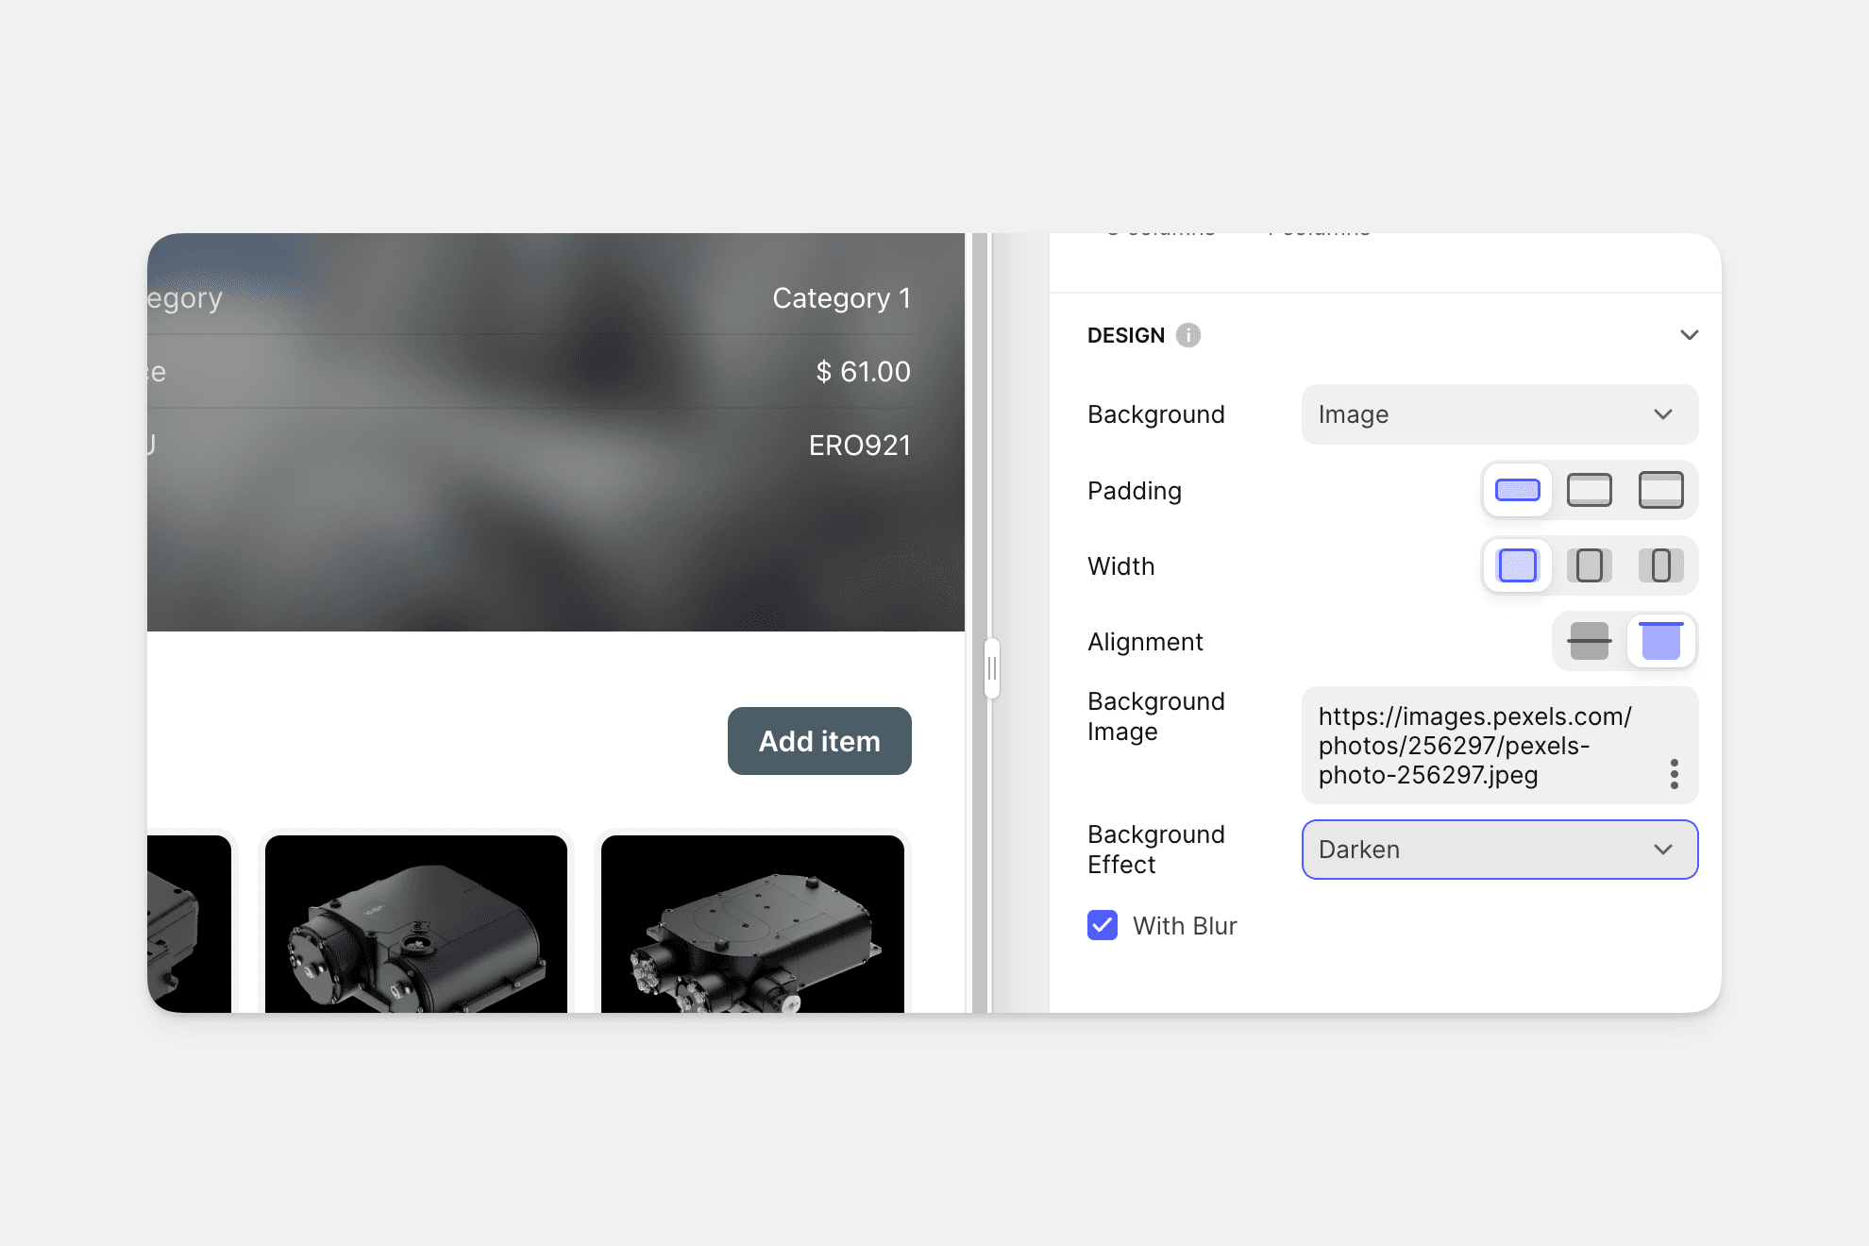Select the medium width icon

pos(1589,565)
